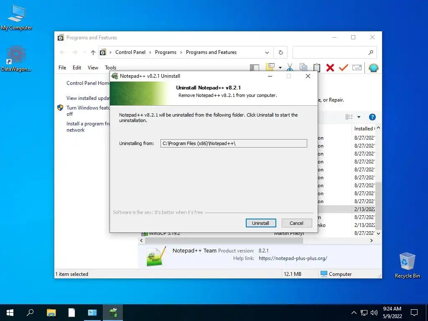This screenshot has height=321, width=428.
Task: Click the Installed On column header
Action: [364, 129]
